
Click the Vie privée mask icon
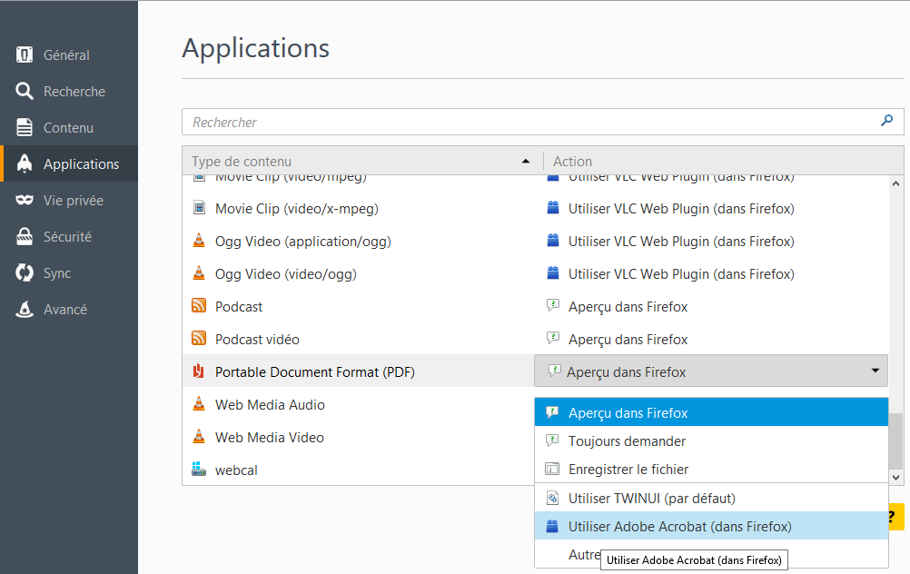(x=25, y=200)
